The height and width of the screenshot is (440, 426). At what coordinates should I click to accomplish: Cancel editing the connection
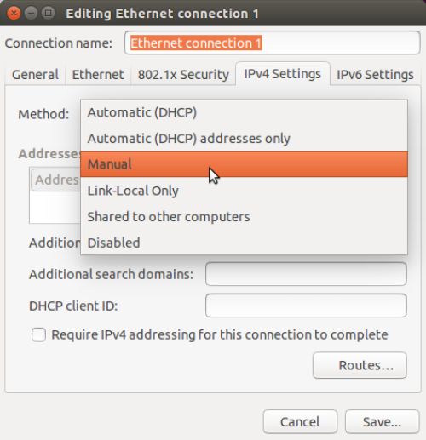(300, 421)
